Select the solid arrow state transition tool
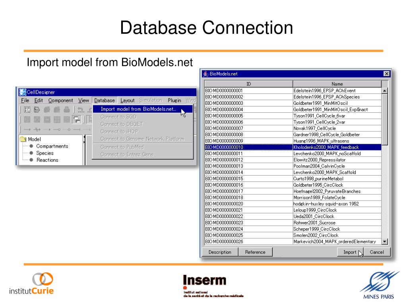407x305 pixels. (x=27, y=129)
